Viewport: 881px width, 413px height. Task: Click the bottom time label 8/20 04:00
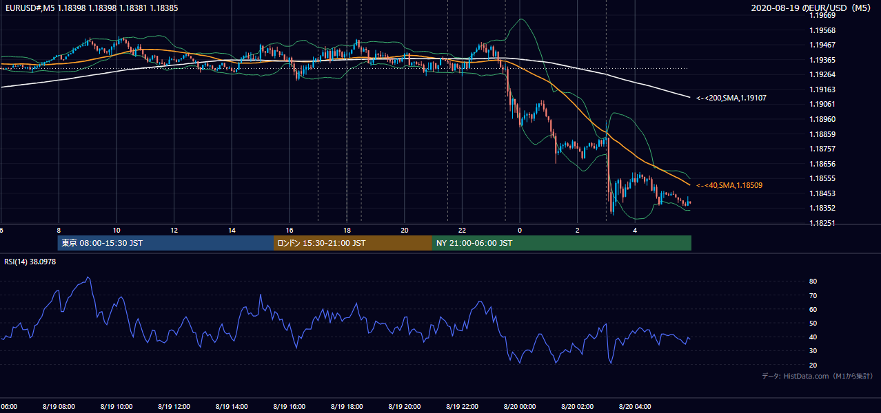[635, 407]
